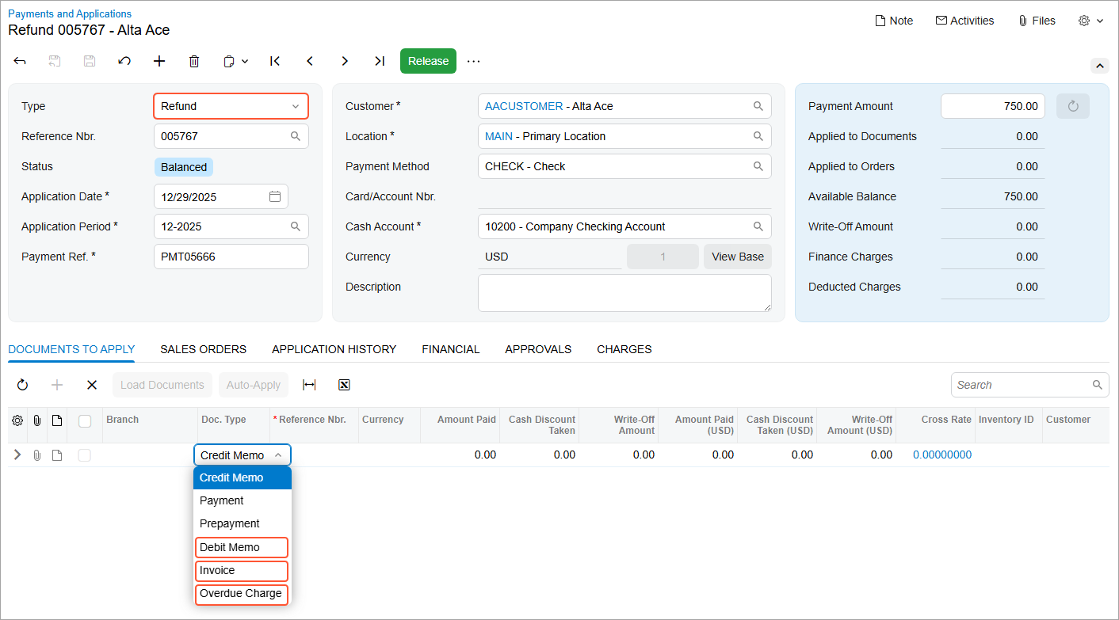The image size is (1119, 620).
Task: Switch to the Sales Orders tab
Action: click(x=203, y=349)
